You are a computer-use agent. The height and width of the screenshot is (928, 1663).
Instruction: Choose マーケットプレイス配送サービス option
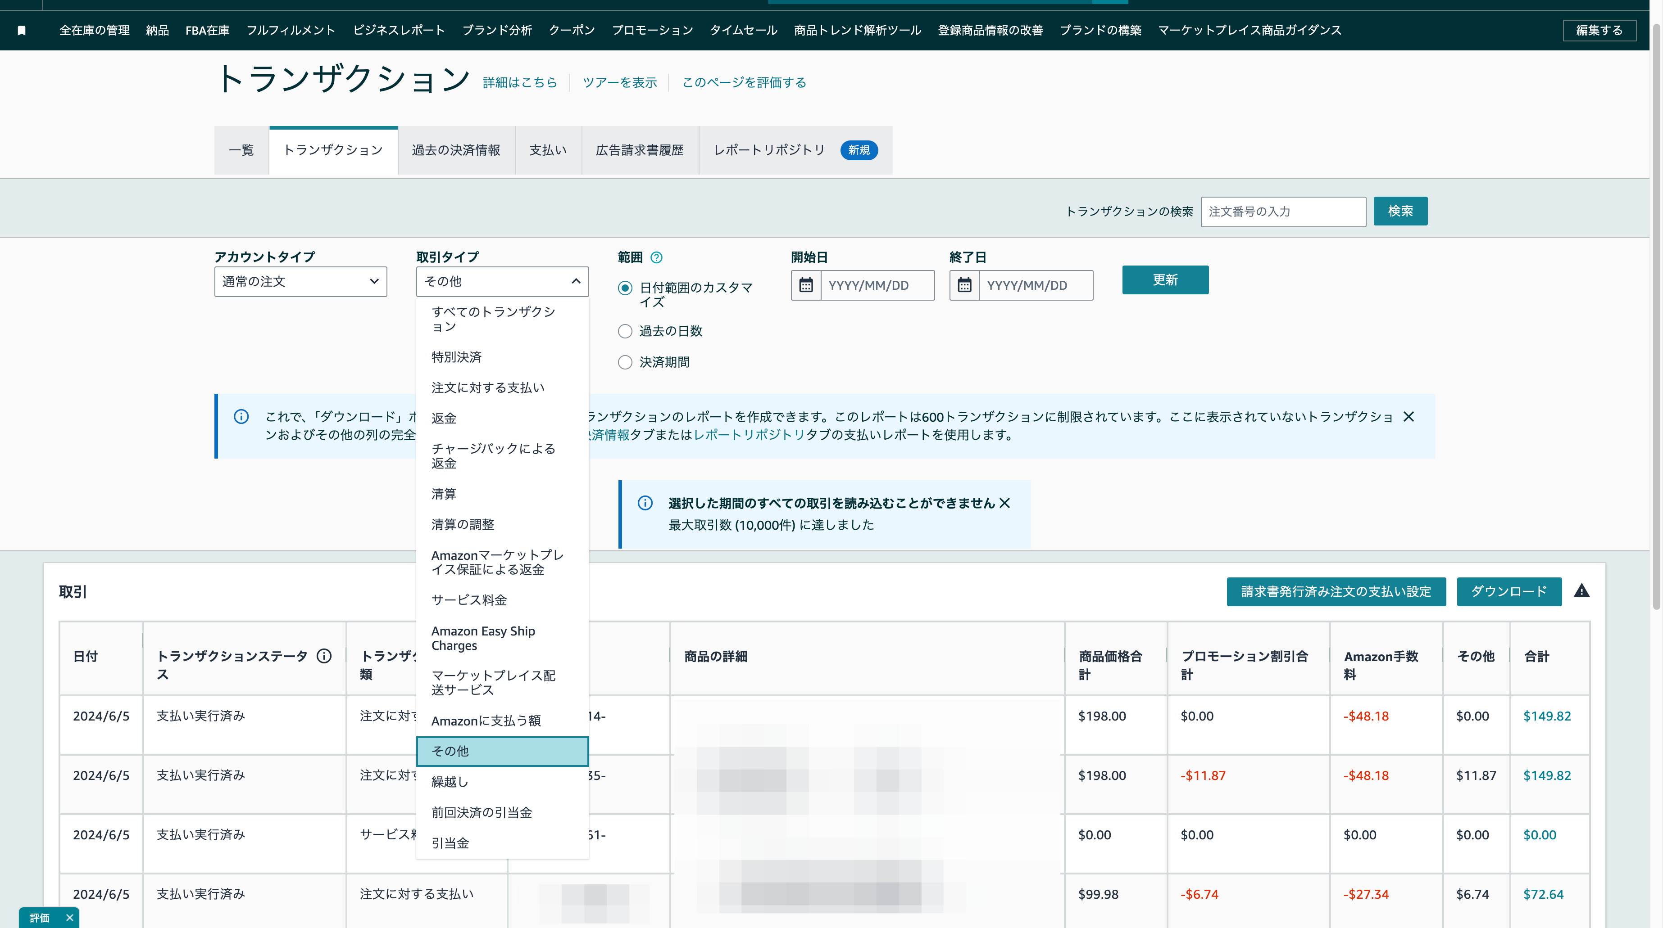502,682
